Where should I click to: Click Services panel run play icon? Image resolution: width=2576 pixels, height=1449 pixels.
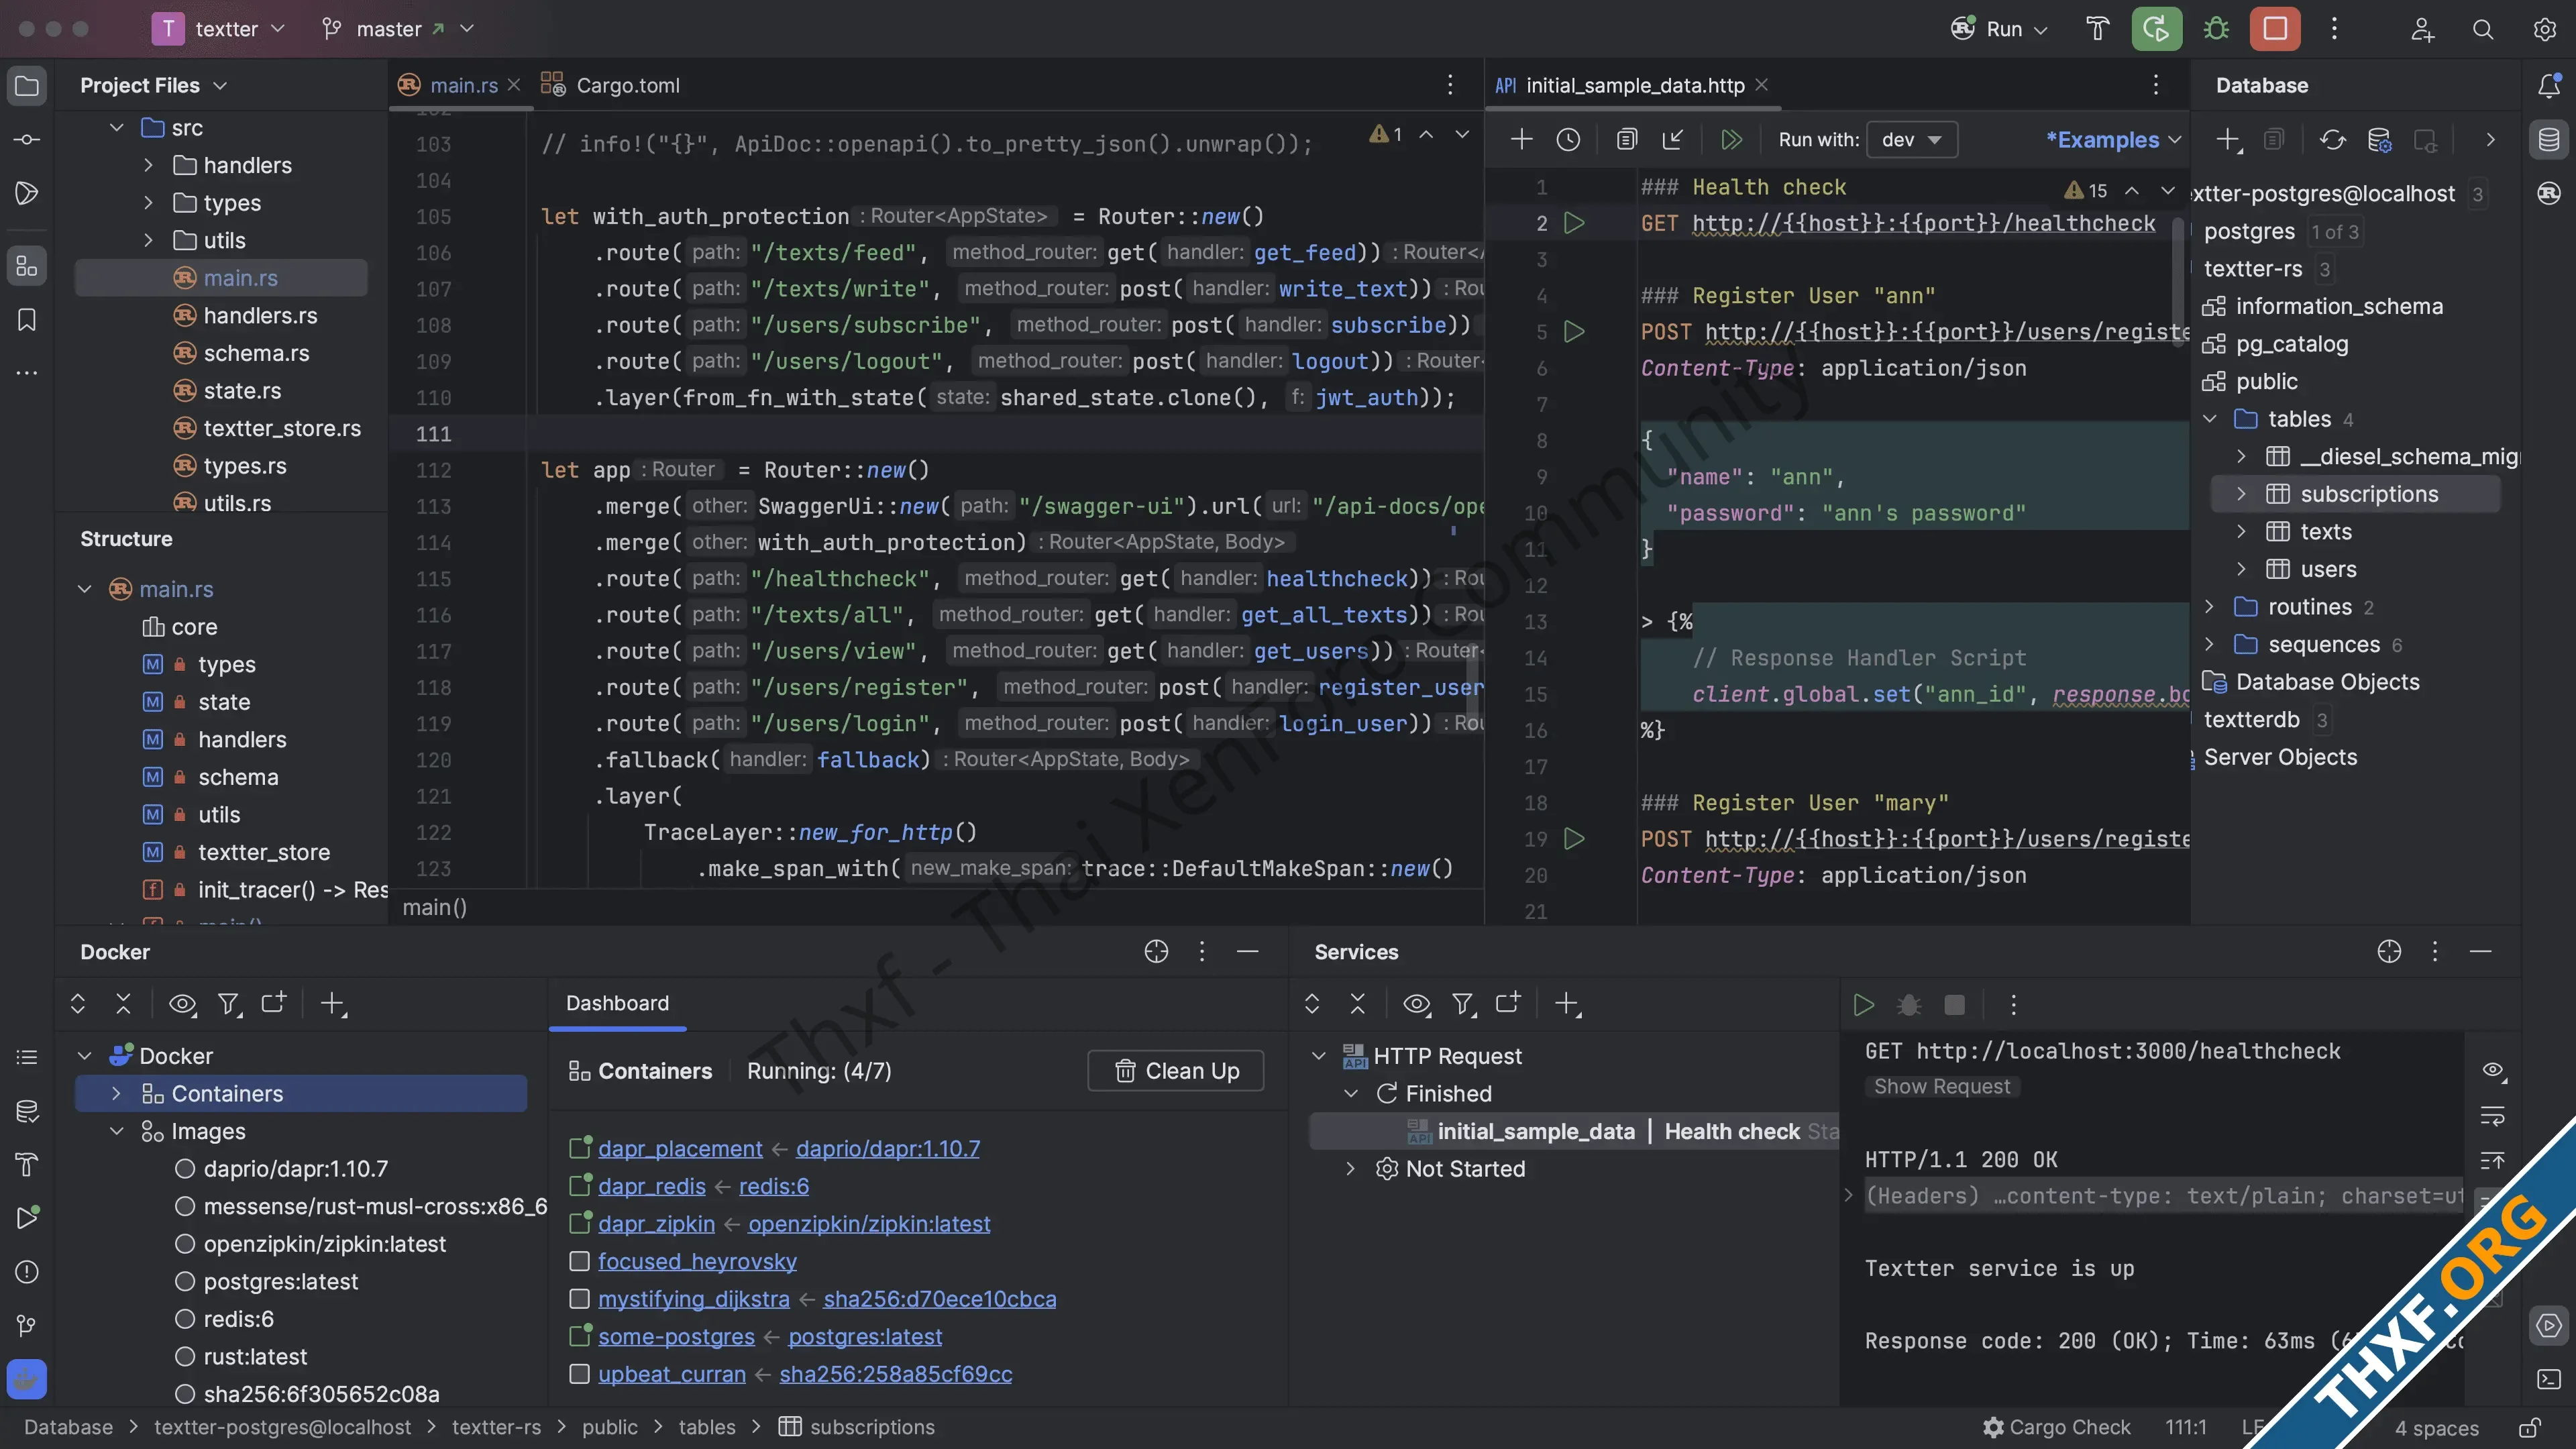[1863, 1005]
